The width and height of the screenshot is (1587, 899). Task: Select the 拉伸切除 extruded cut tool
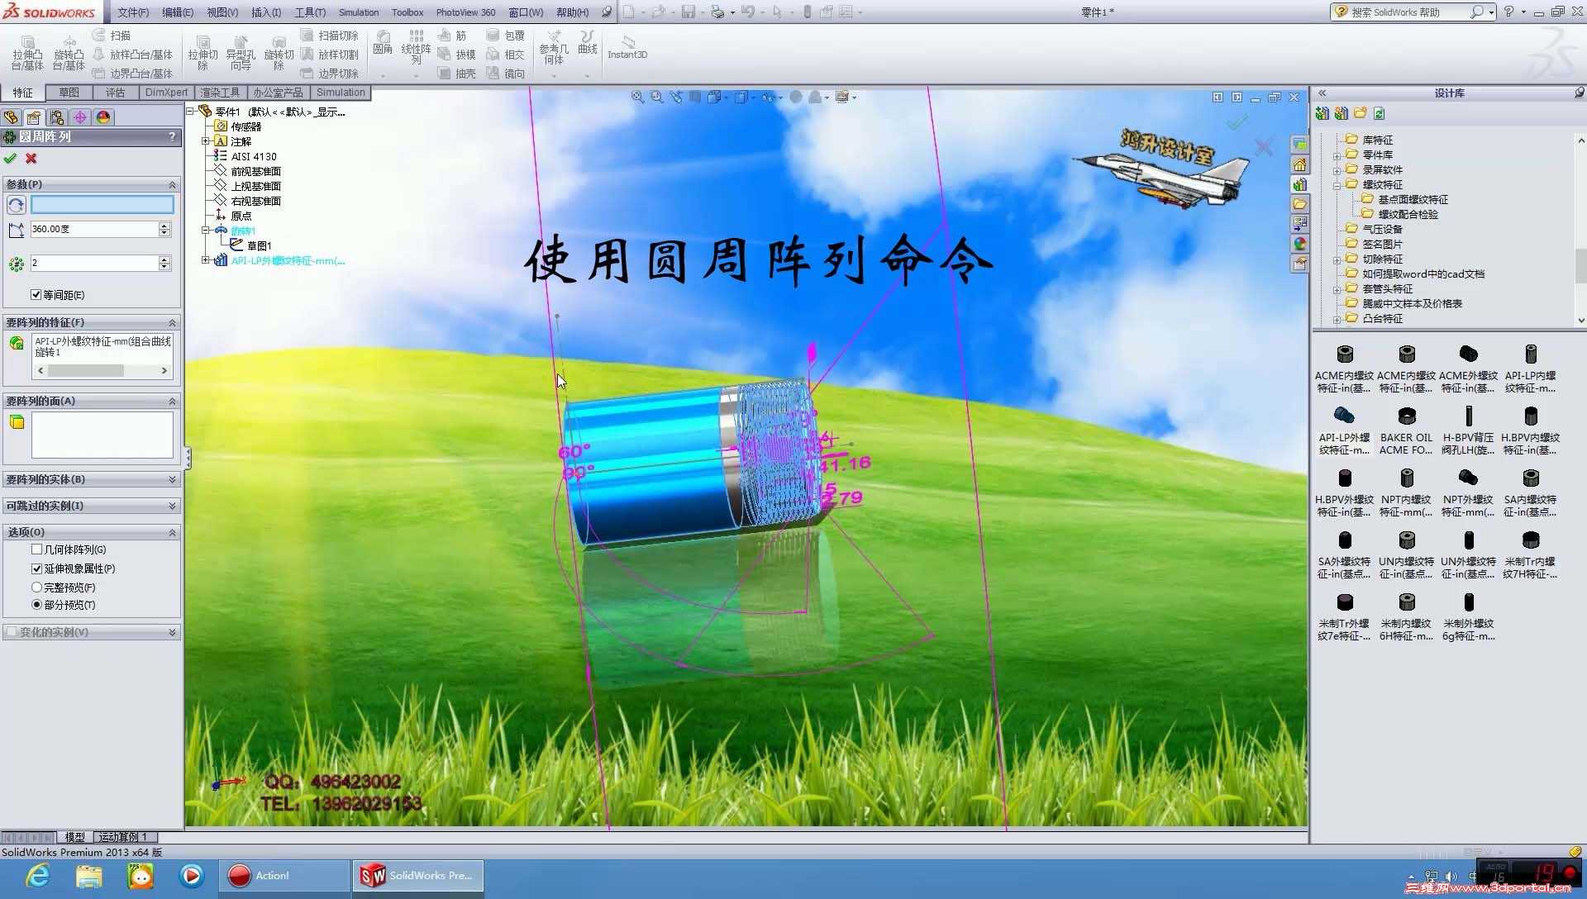click(203, 53)
